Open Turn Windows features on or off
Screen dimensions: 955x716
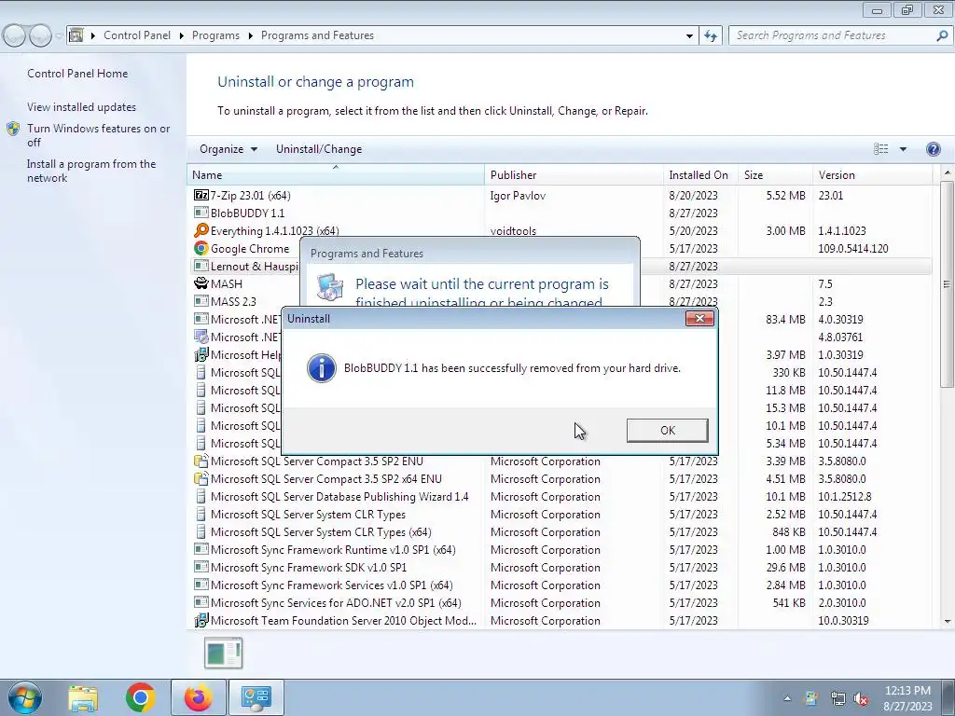click(x=98, y=135)
